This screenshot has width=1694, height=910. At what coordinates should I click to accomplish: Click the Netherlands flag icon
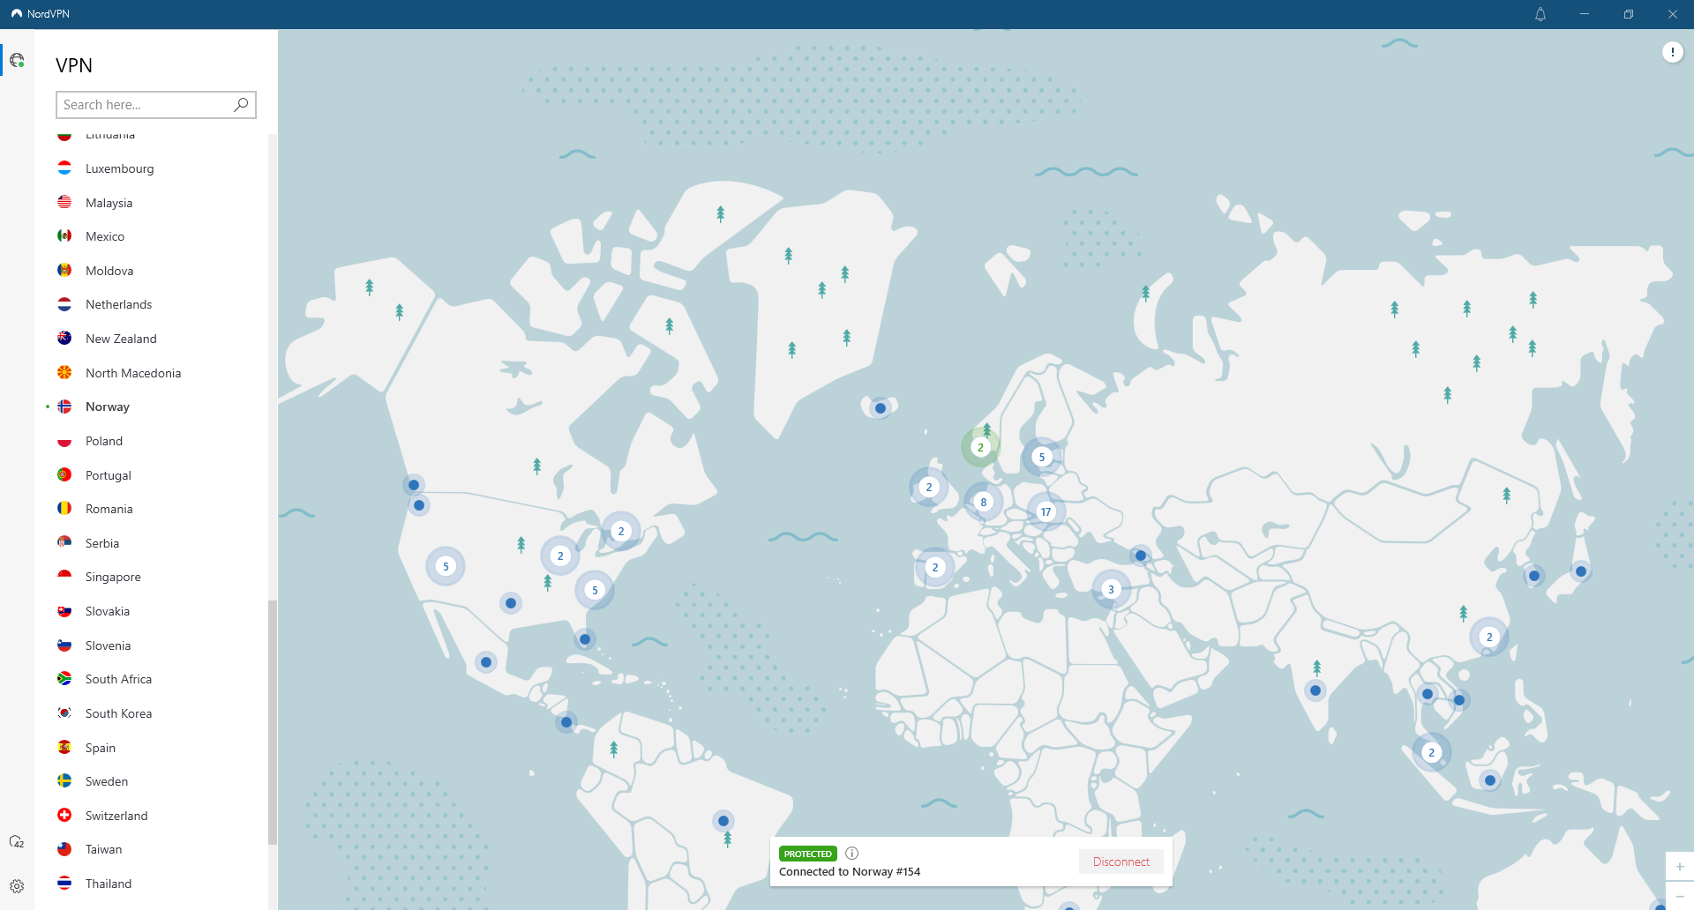64,304
